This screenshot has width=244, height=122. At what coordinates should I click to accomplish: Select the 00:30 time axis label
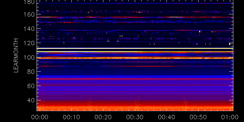[x=135, y=117]
